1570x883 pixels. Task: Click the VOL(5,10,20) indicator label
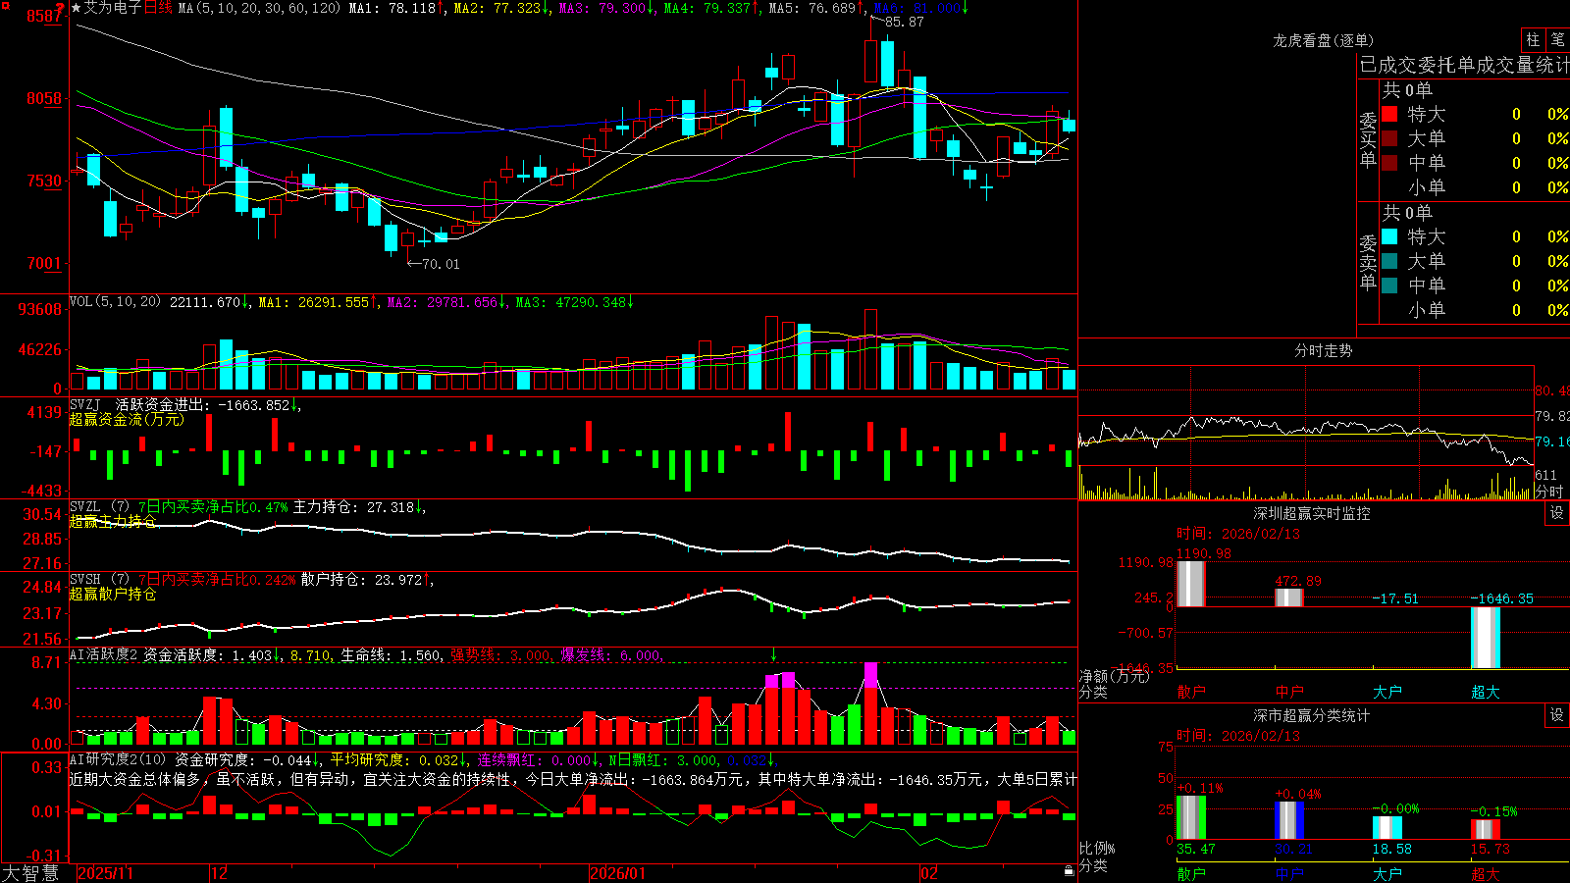(115, 302)
